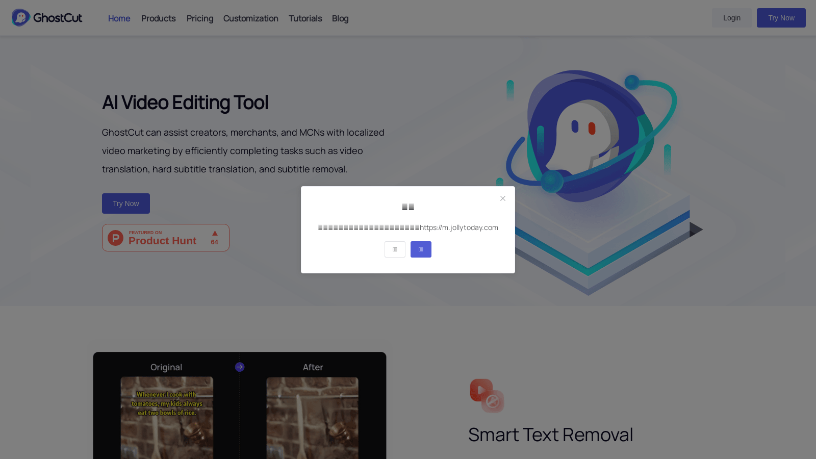This screenshot has width=816, height=459.
Task: Click the m.jollytoday.com URL text in dialog
Action: pyautogui.click(x=458, y=227)
